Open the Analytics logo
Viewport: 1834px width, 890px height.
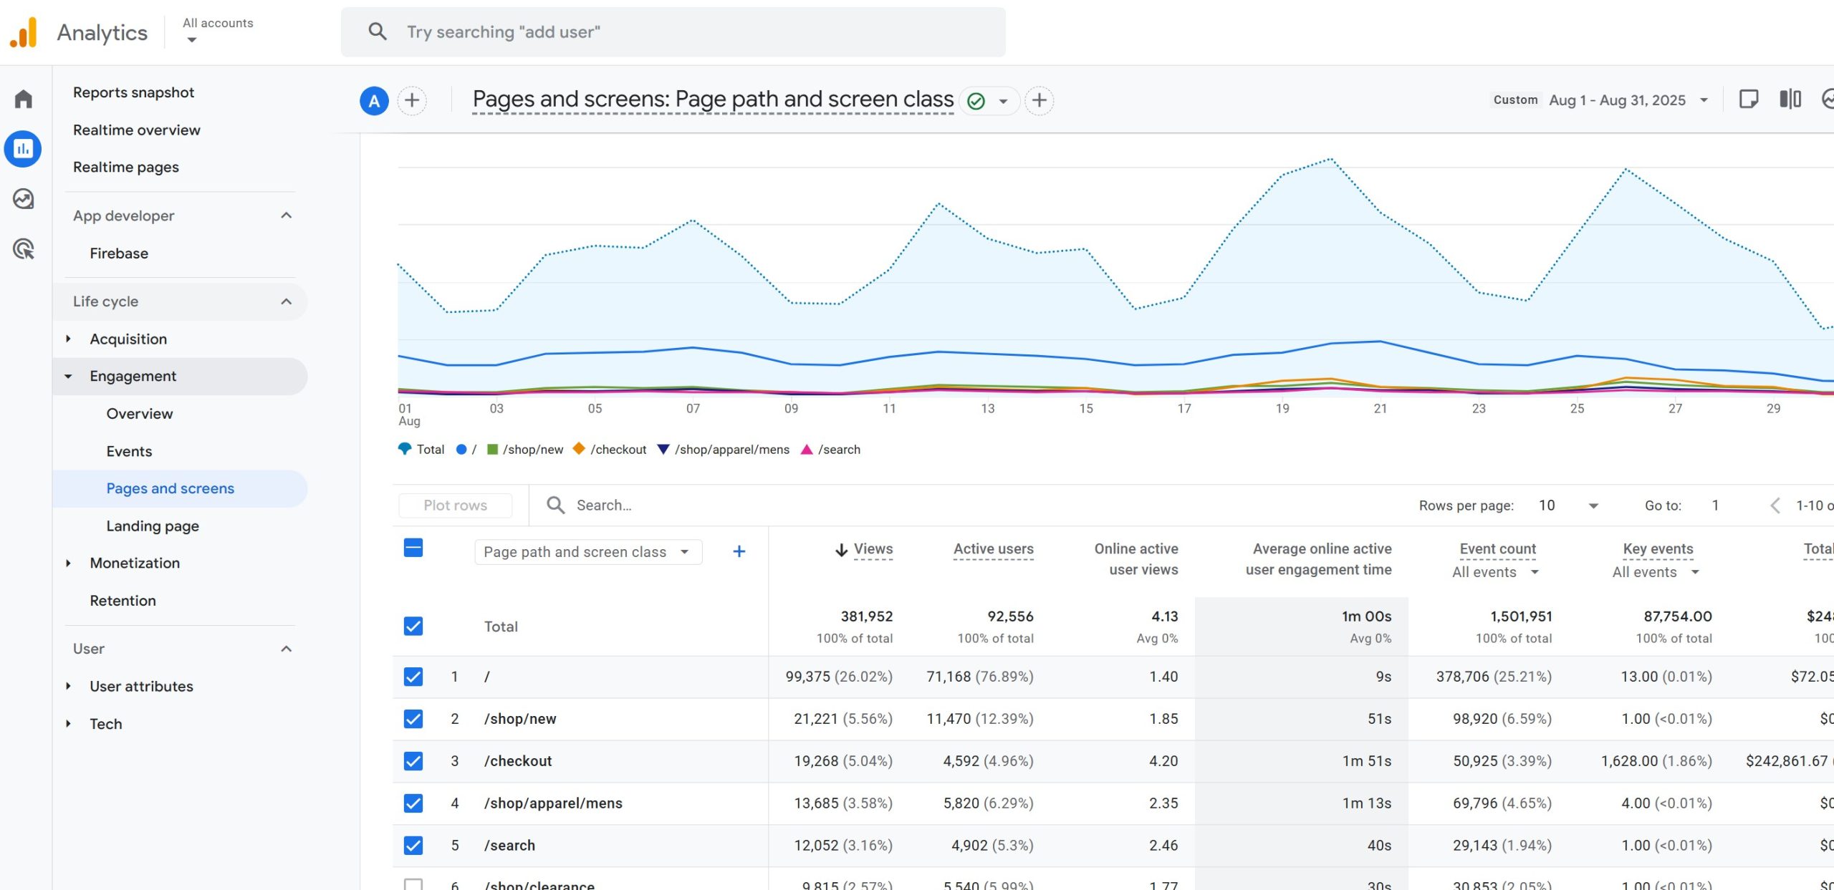tap(24, 32)
